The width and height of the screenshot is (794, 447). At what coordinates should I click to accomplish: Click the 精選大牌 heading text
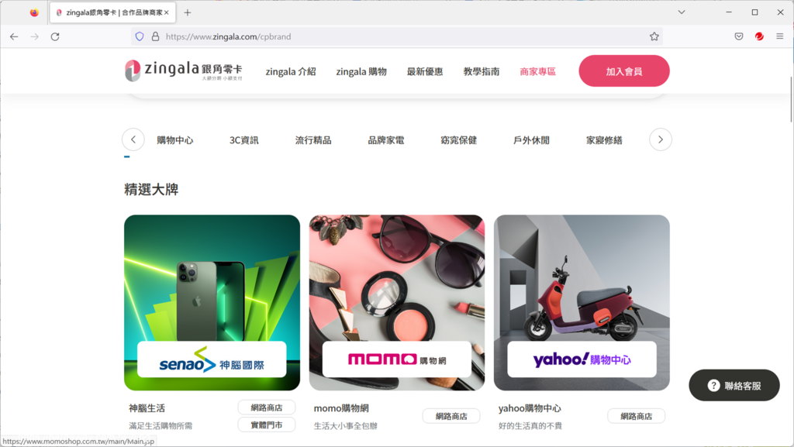151,190
